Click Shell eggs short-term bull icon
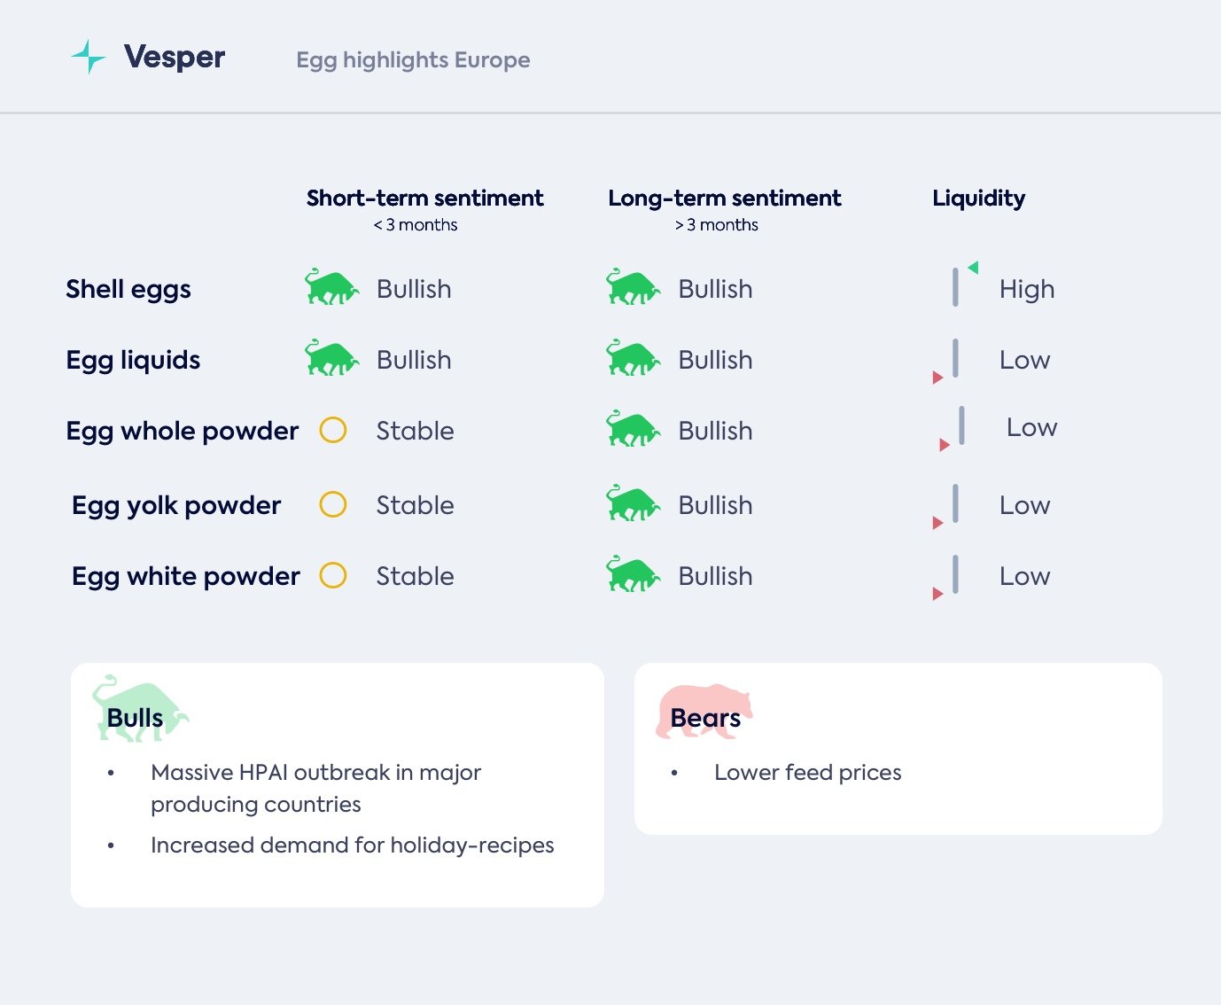 click(x=331, y=287)
